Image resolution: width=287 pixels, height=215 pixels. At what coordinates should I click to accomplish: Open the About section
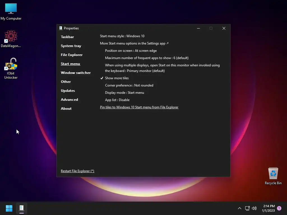coord(66,109)
